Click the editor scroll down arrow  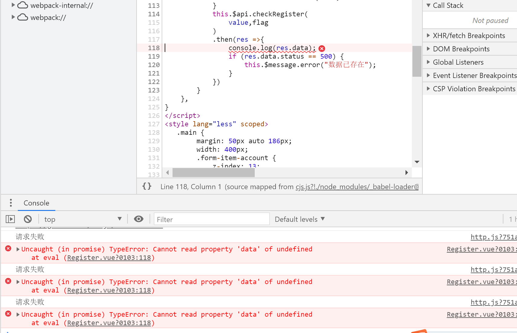(417, 162)
